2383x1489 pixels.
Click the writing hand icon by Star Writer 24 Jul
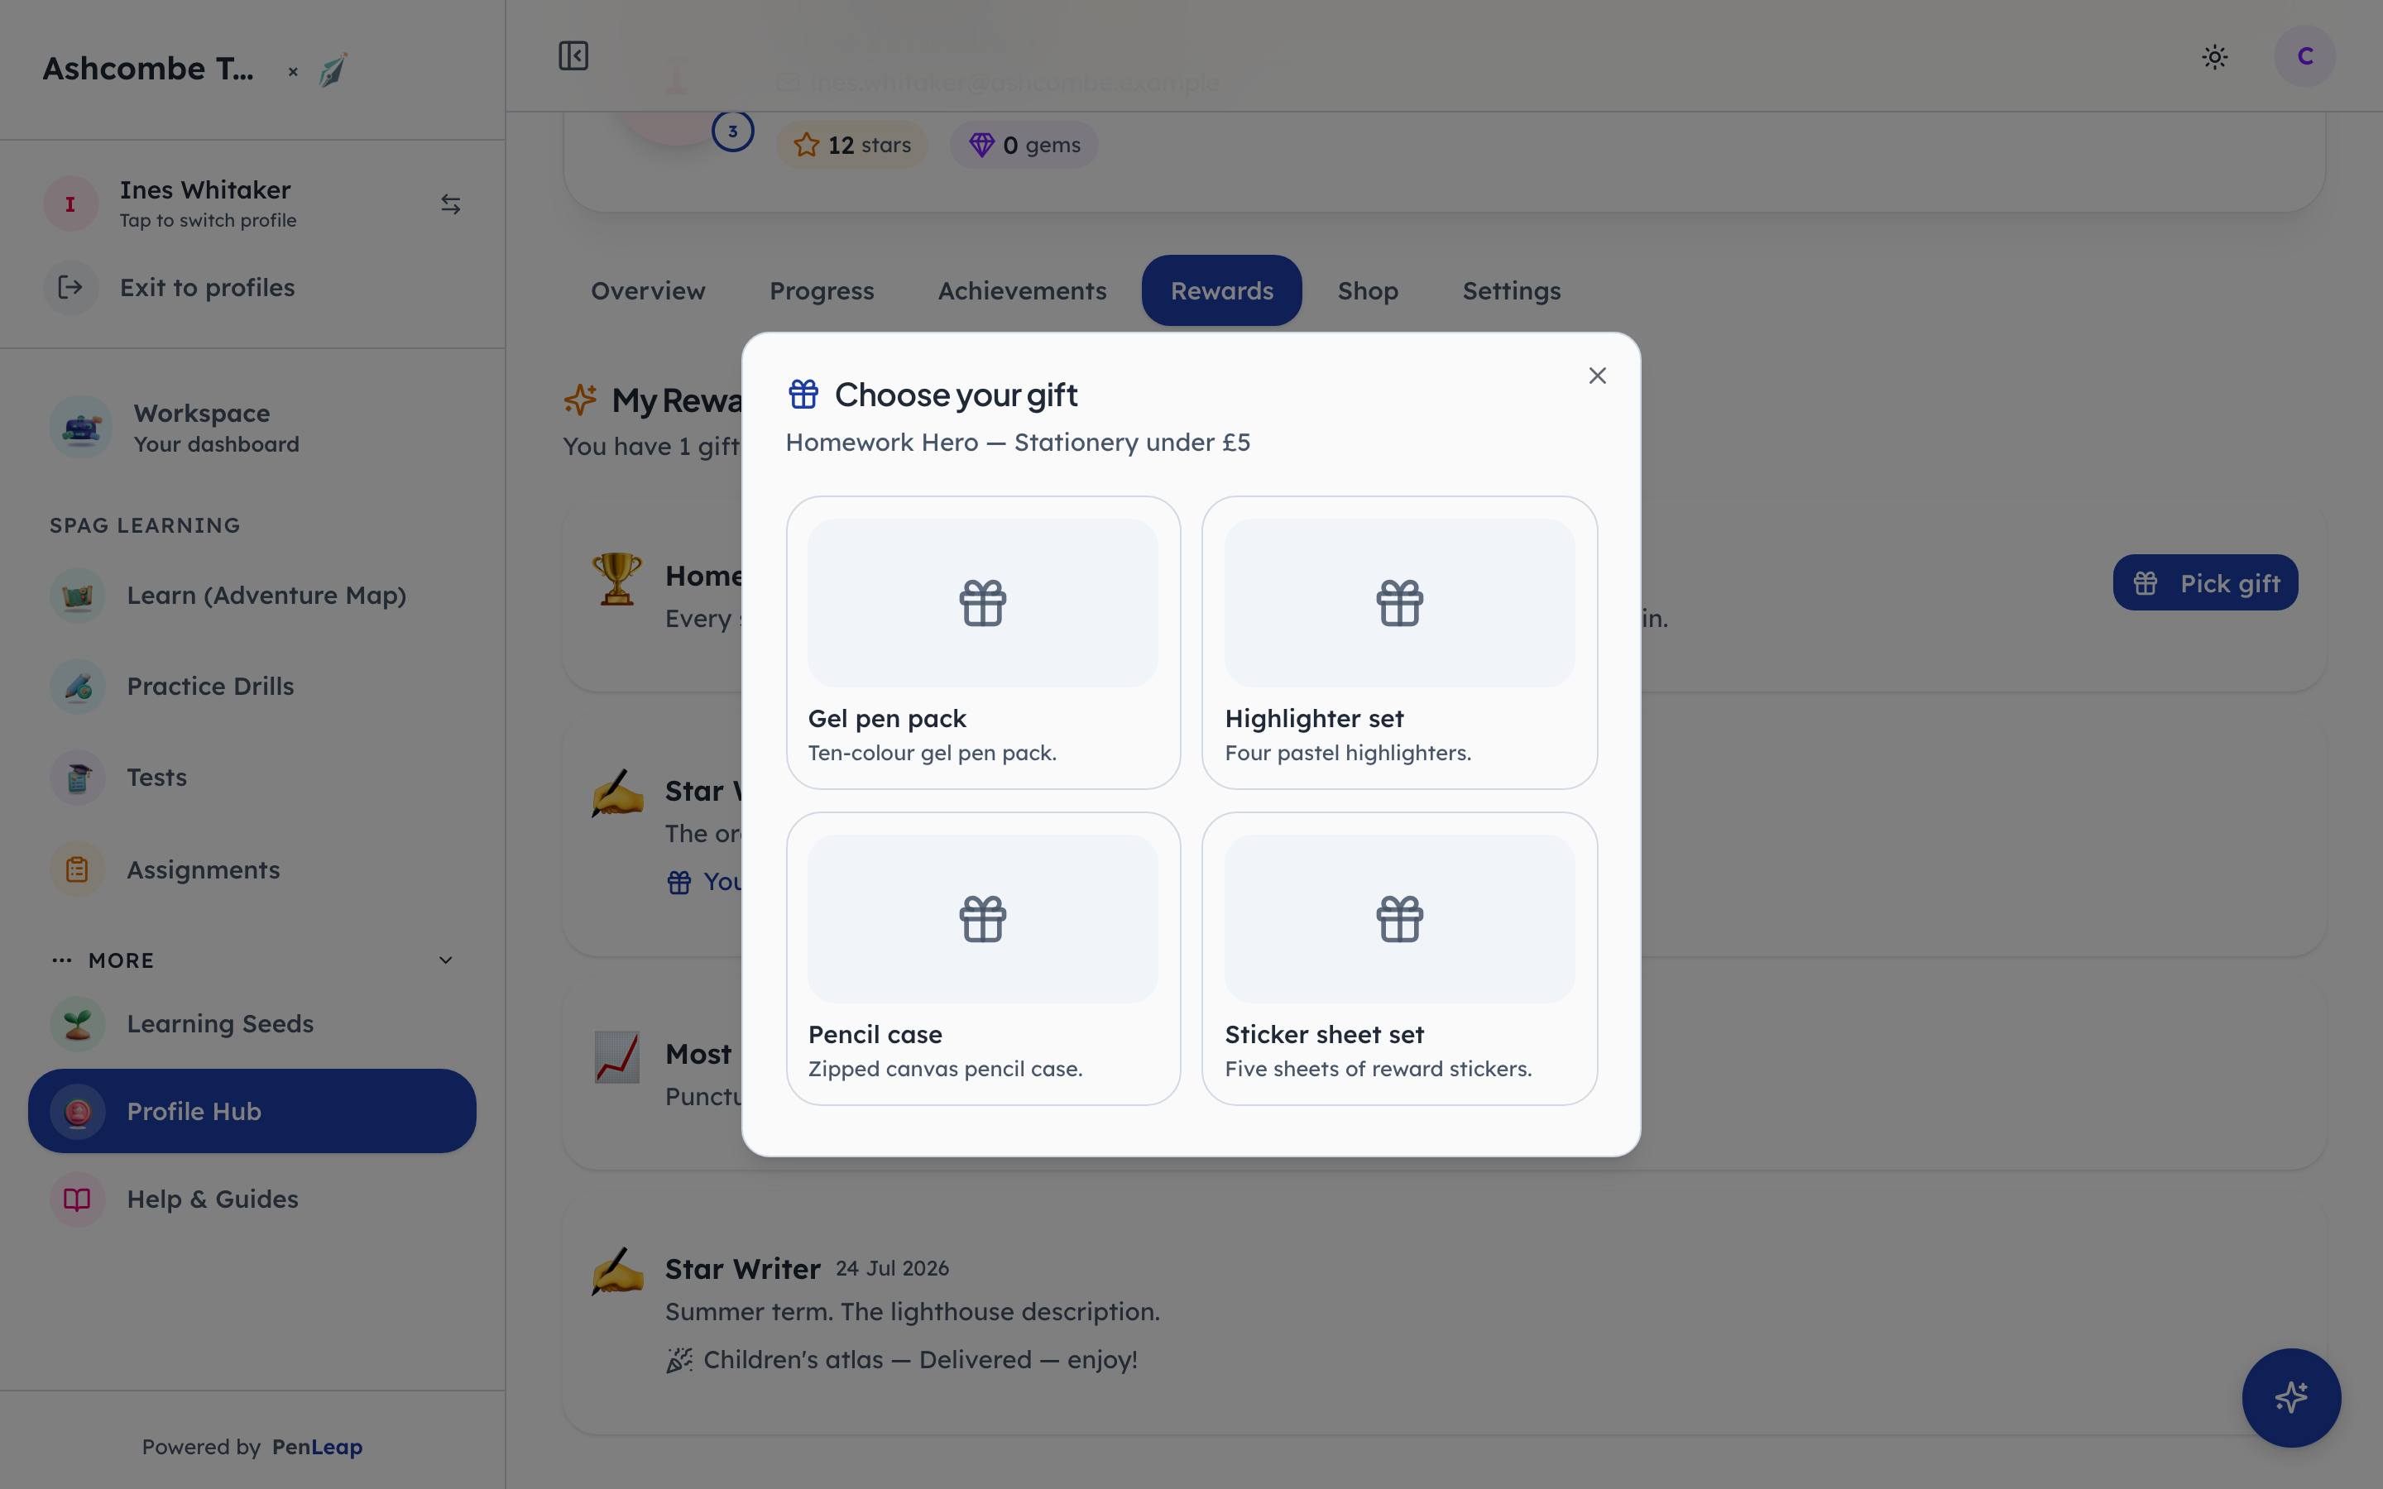[x=617, y=1271]
